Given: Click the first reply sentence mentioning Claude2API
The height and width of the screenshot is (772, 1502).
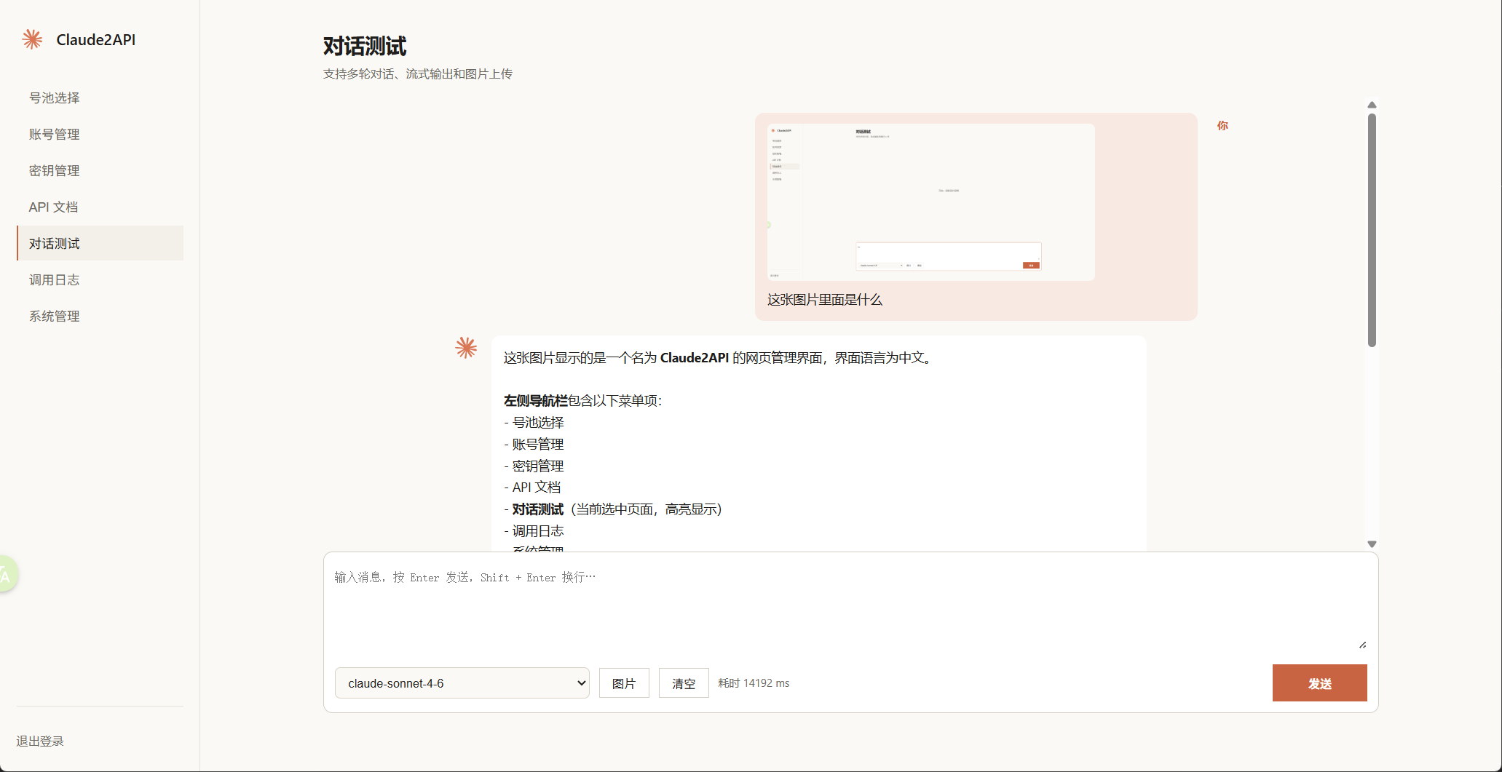Looking at the screenshot, I should coord(719,358).
